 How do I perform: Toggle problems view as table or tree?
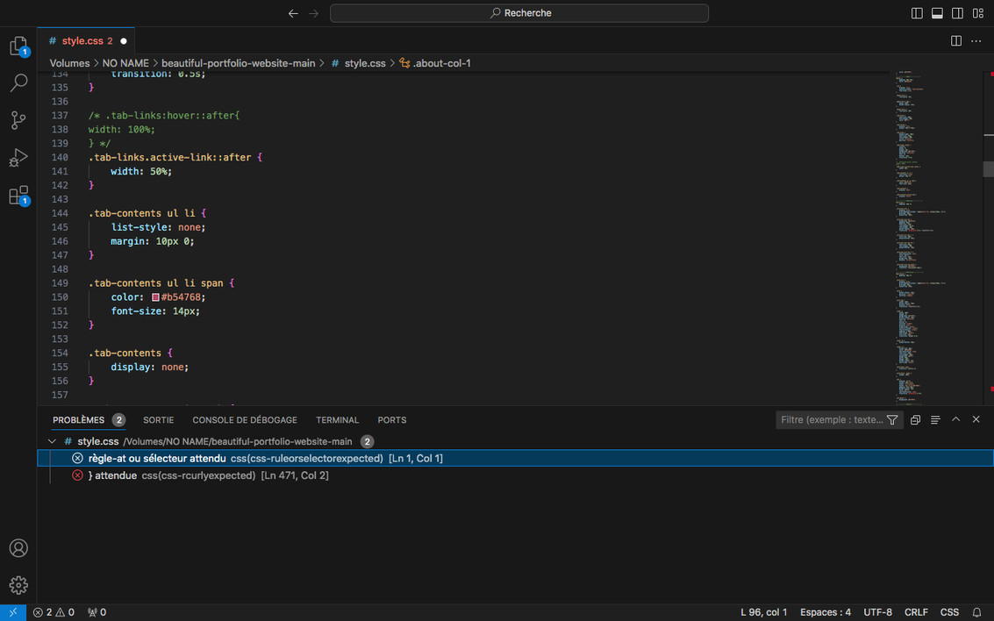tap(935, 420)
